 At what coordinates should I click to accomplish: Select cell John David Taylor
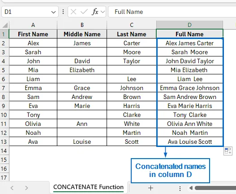click(x=189, y=61)
